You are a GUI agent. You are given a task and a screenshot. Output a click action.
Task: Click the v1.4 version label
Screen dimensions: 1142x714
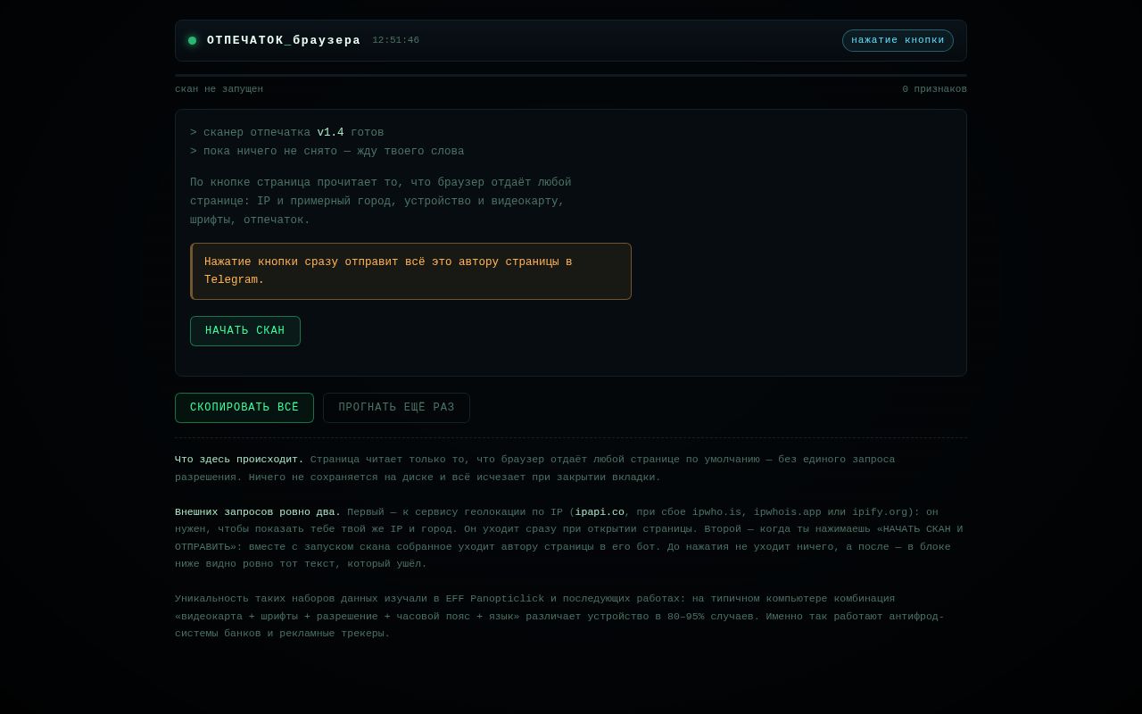point(330,133)
